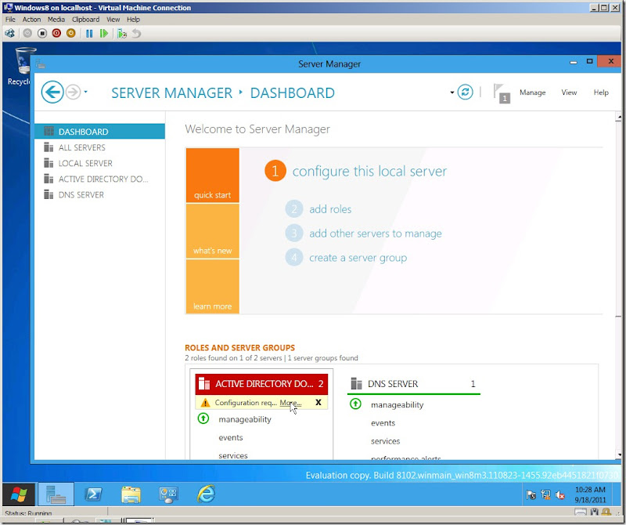This screenshot has height=525, width=626.
Task: Click the Revert undo icon
Action: click(136, 33)
